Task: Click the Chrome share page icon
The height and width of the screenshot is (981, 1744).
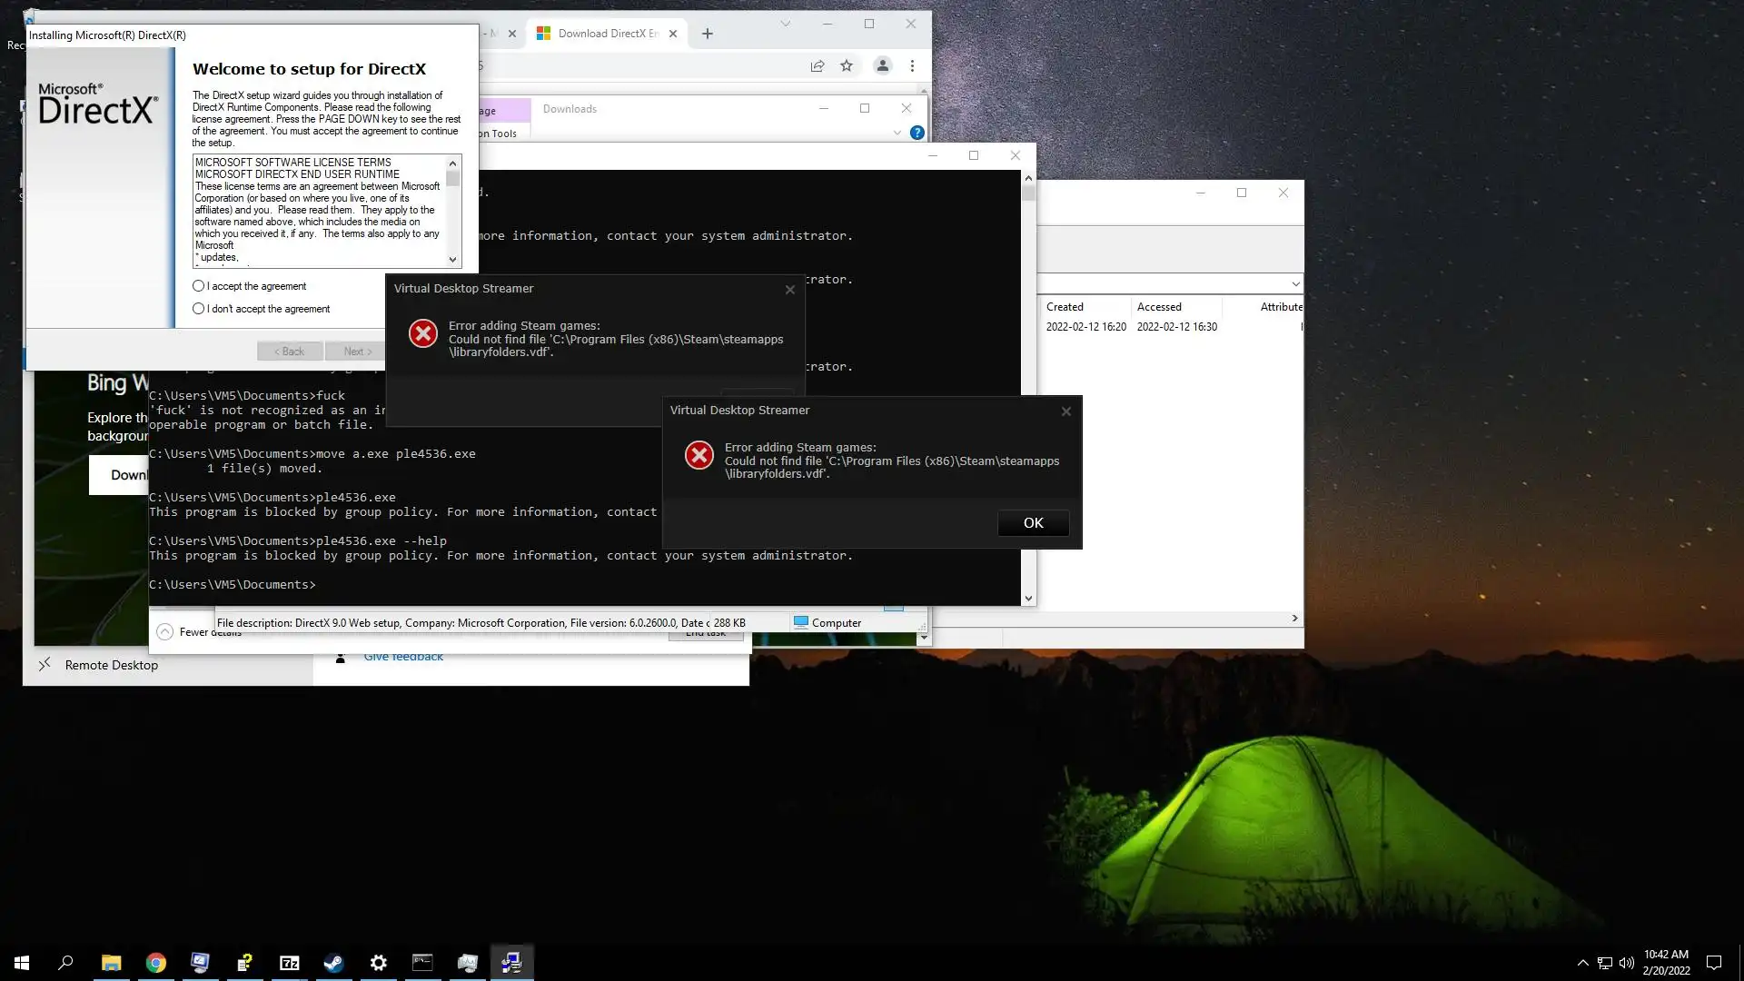Action: click(x=817, y=65)
